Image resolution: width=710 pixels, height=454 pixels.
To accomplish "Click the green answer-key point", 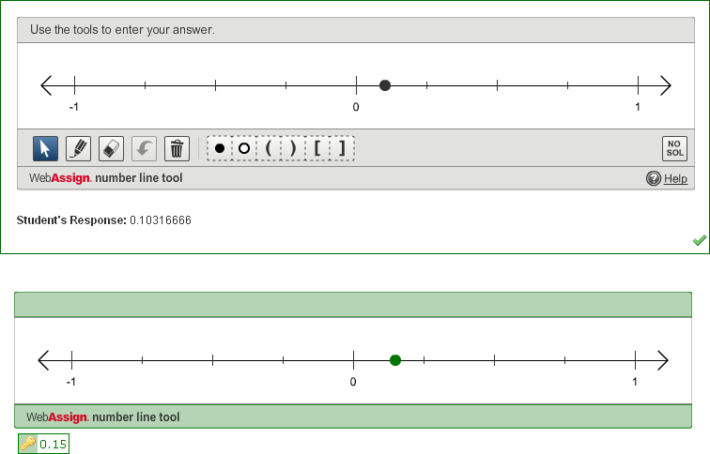I will [x=395, y=360].
